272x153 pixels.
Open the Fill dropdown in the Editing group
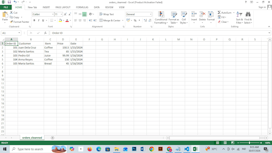click(x=222, y=17)
